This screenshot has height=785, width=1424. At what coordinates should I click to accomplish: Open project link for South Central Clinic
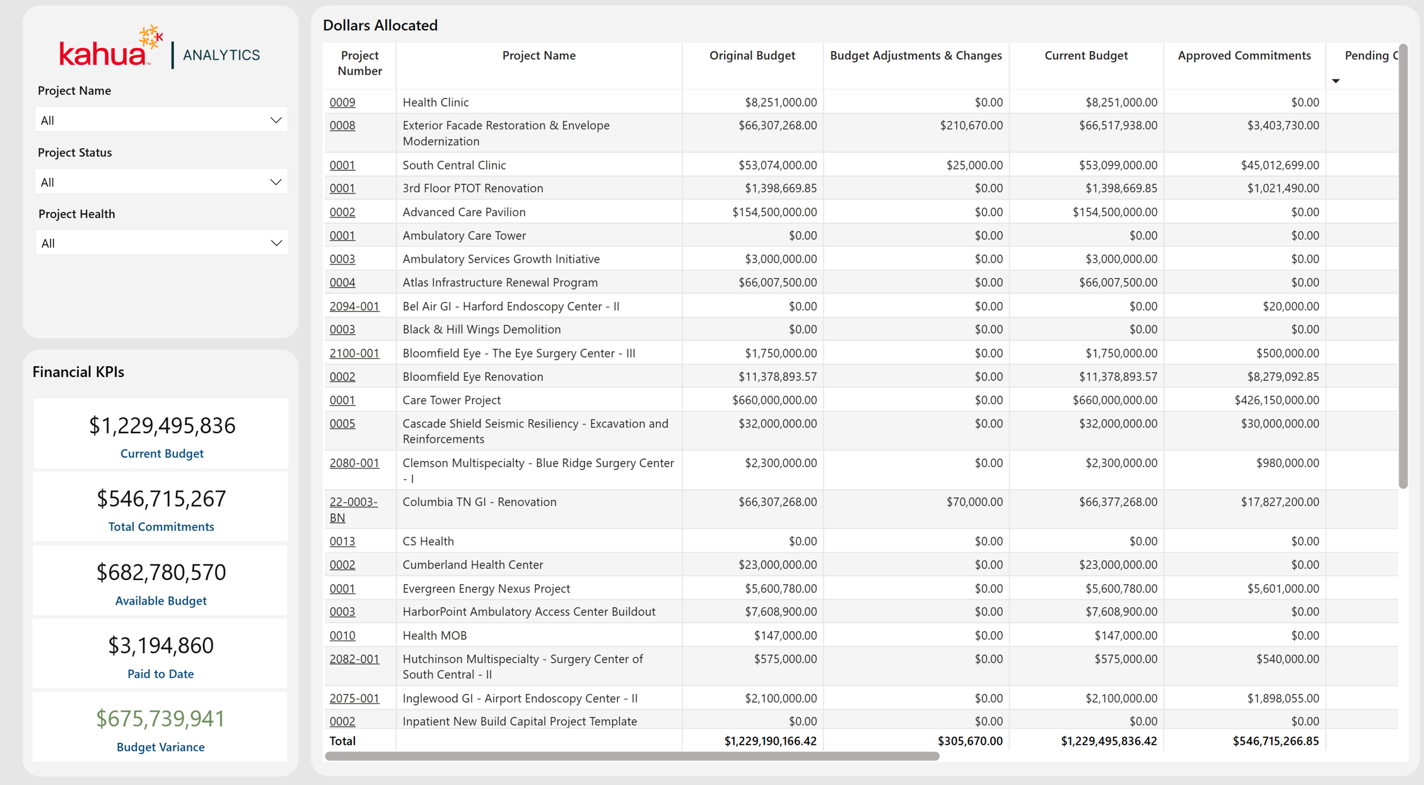342,165
